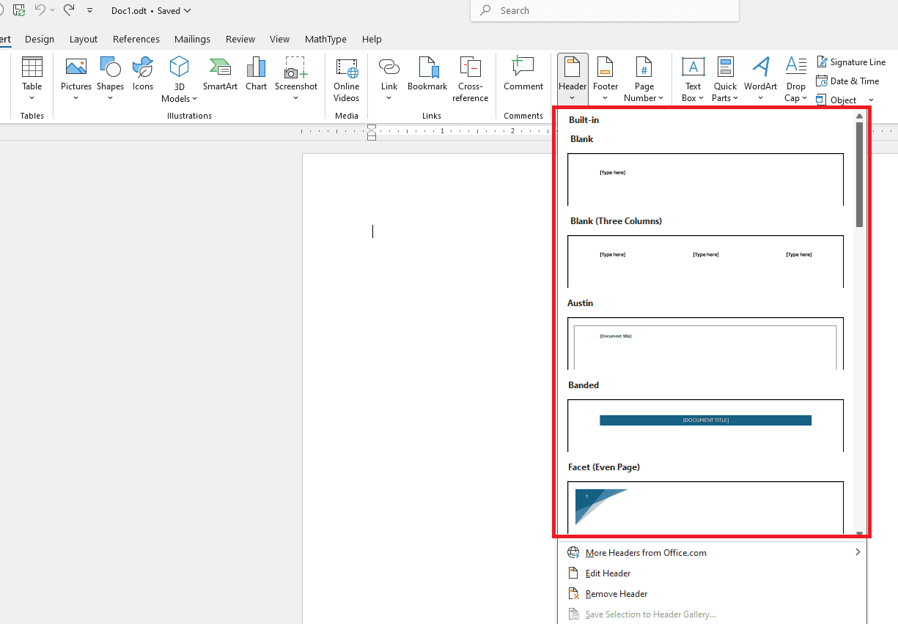Insert Date & Time
Viewport: 898px width, 624px height.
click(x=847, y=81)
